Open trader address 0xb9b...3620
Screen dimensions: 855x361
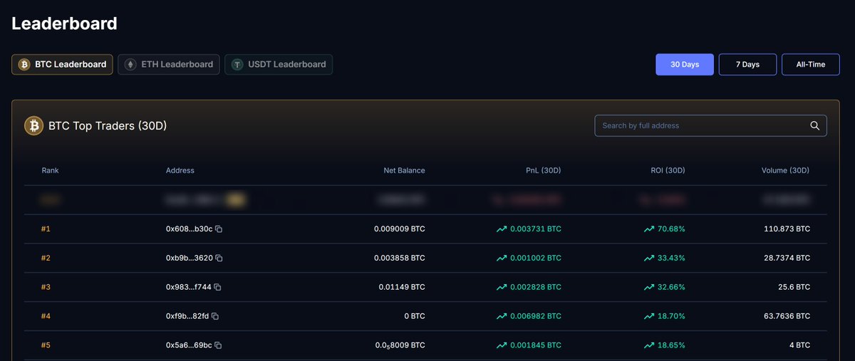tap(189, 258)
